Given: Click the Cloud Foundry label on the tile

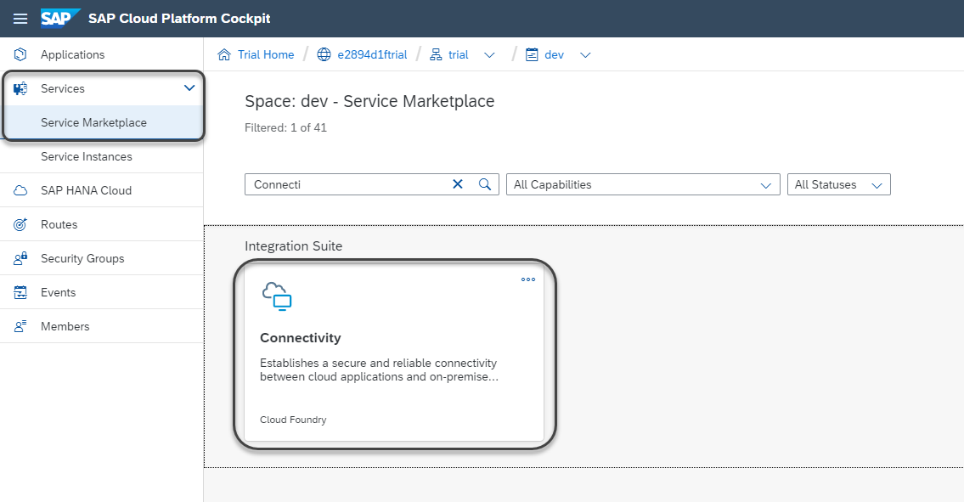Looking at the screenshot, I should coord(293,420).
